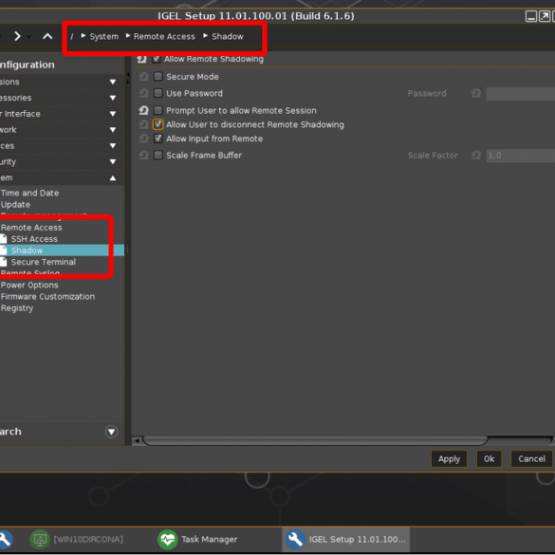Enable Scale Frame Buffer checkbox

pyautogui.click(x=158, y=155)
